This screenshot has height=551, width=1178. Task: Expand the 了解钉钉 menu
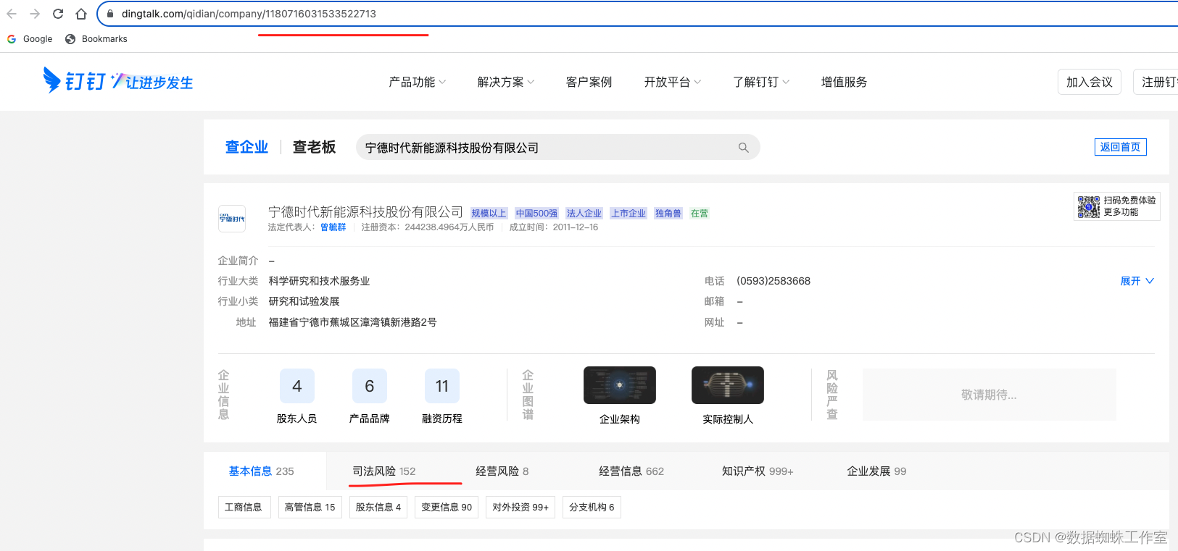[x=761, y=82]
